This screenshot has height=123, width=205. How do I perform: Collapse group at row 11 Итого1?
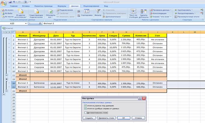point(7,75)
